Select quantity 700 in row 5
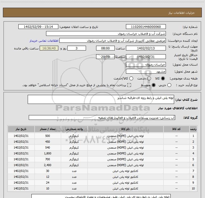 (x=48, y=159)
